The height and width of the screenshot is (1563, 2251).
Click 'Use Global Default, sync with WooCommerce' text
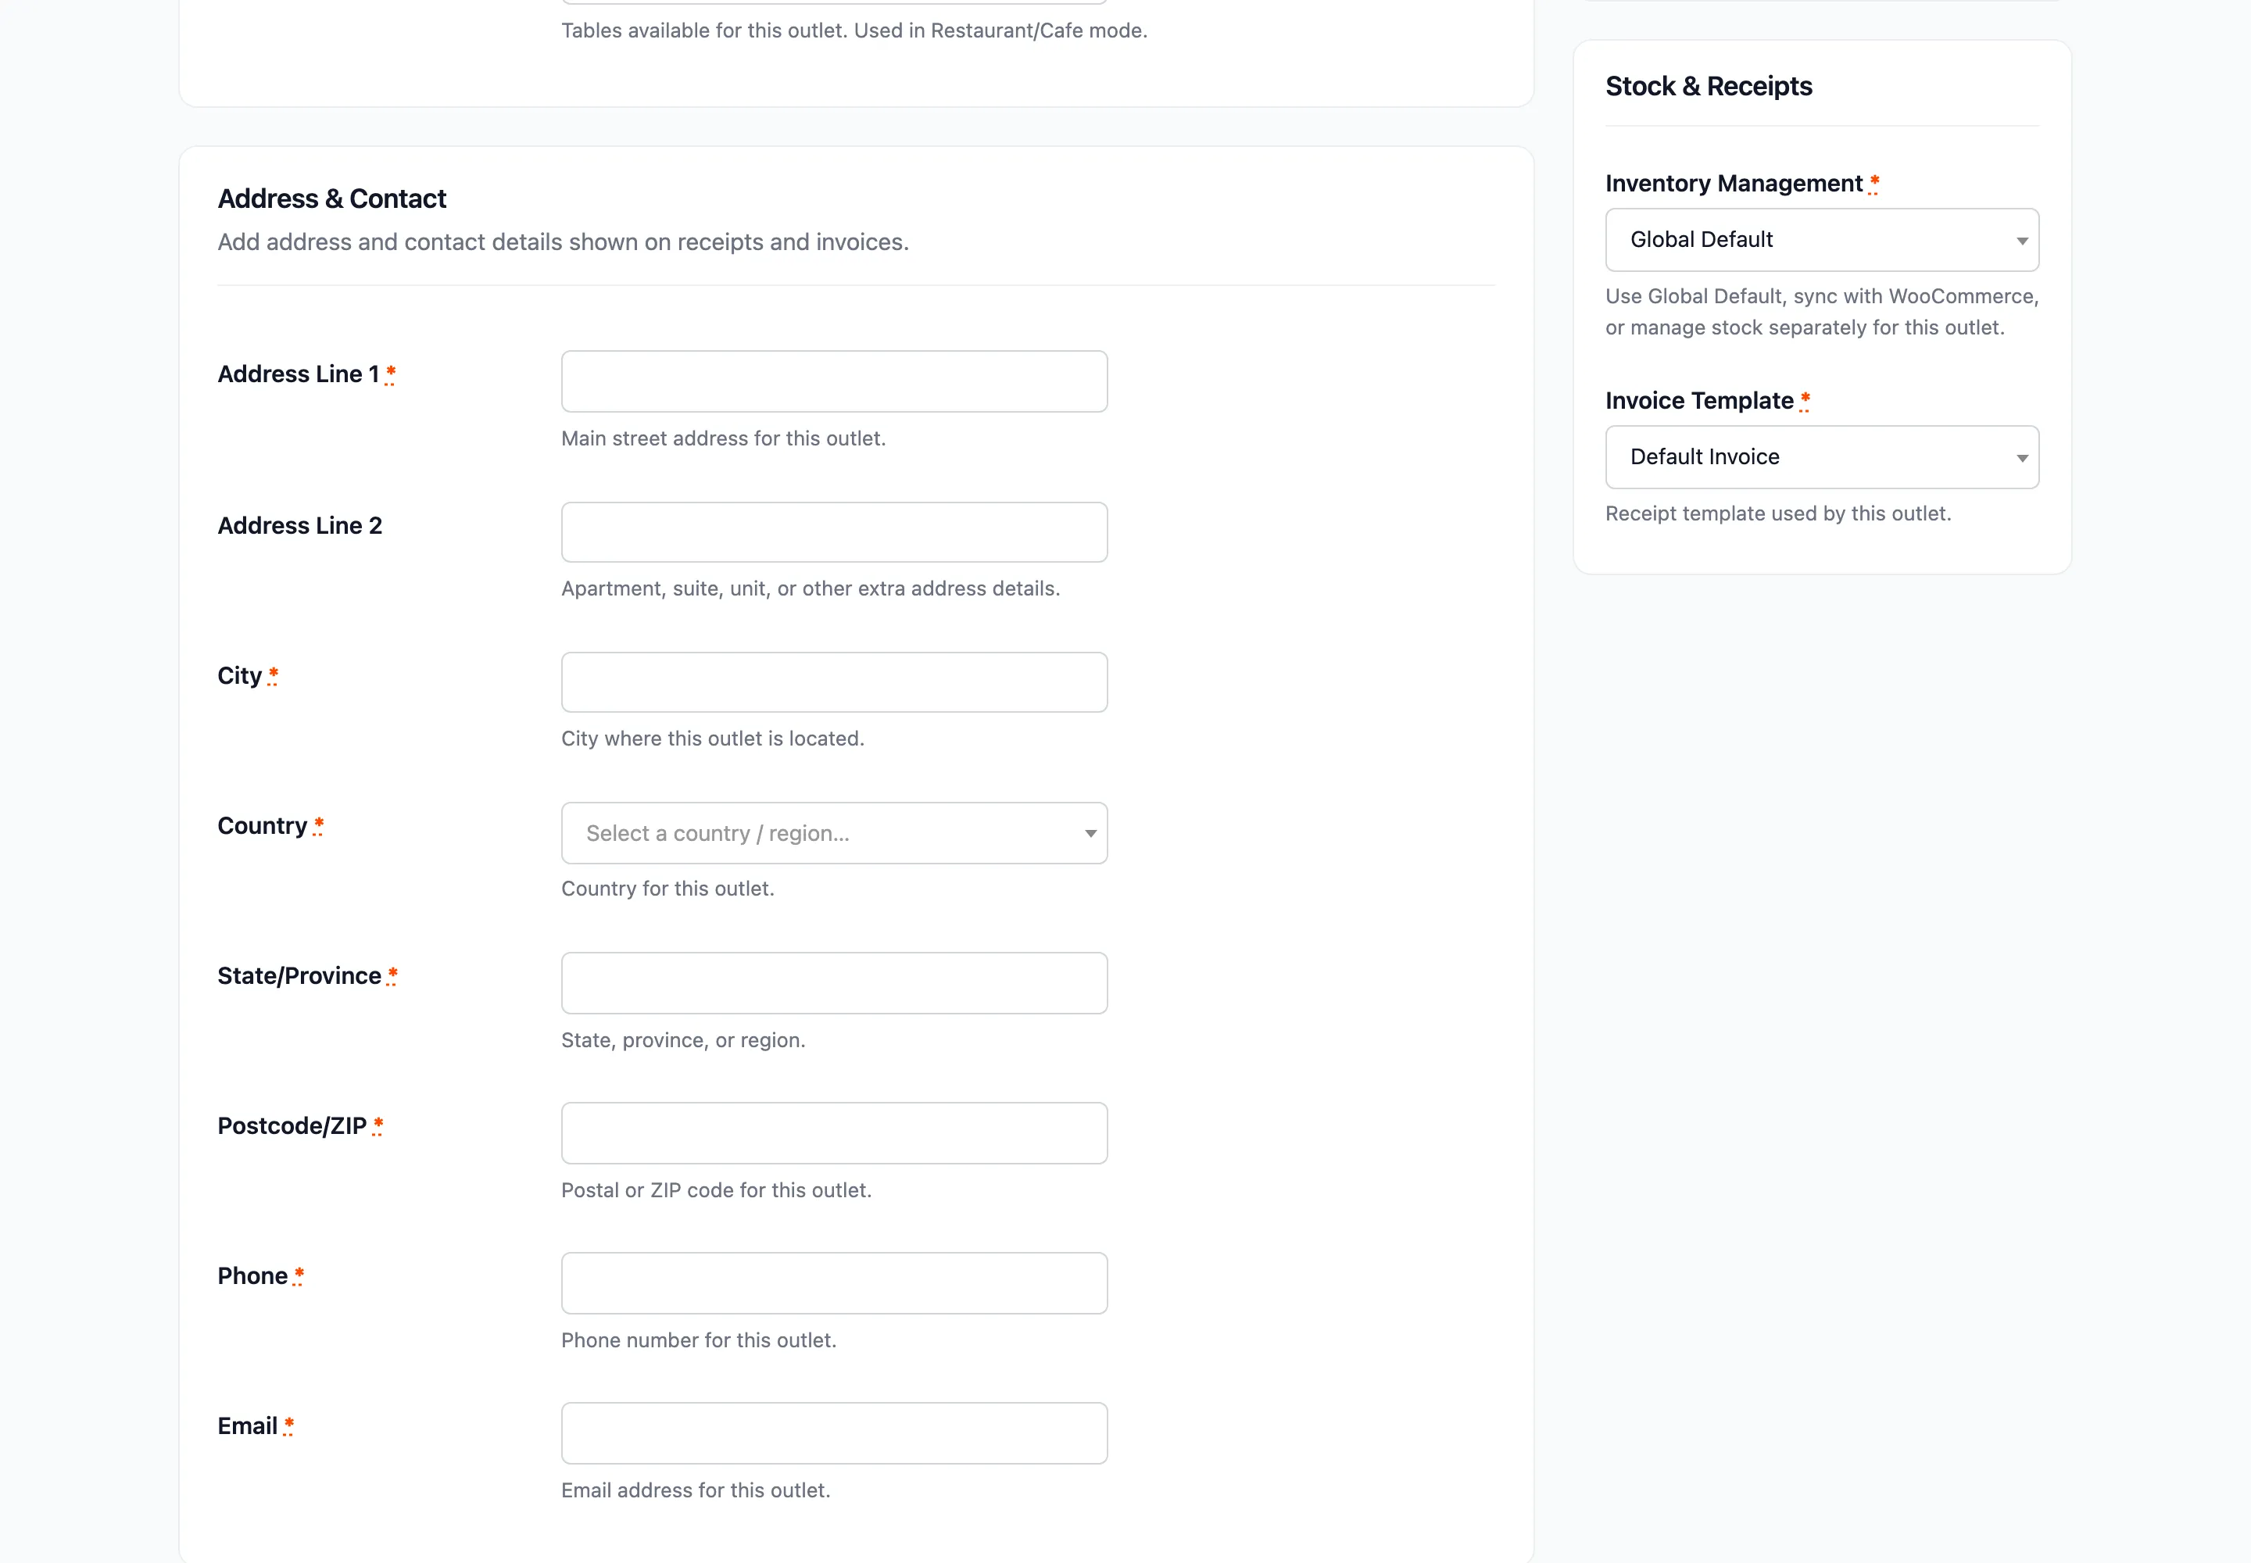point(1822,311)
